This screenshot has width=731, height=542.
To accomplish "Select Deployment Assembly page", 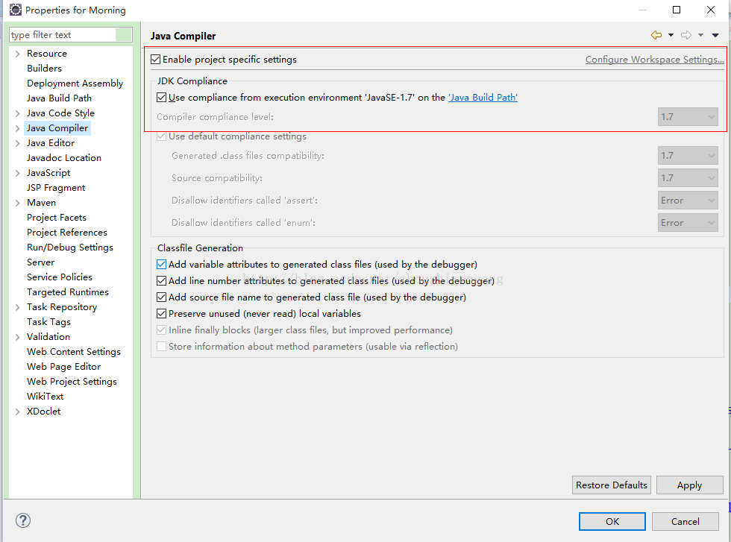I will [x=75, y=83].
